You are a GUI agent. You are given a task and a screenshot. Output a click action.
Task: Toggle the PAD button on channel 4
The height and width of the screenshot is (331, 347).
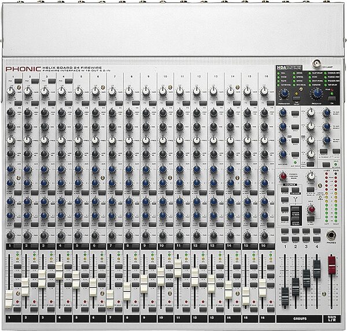point(69,81)
